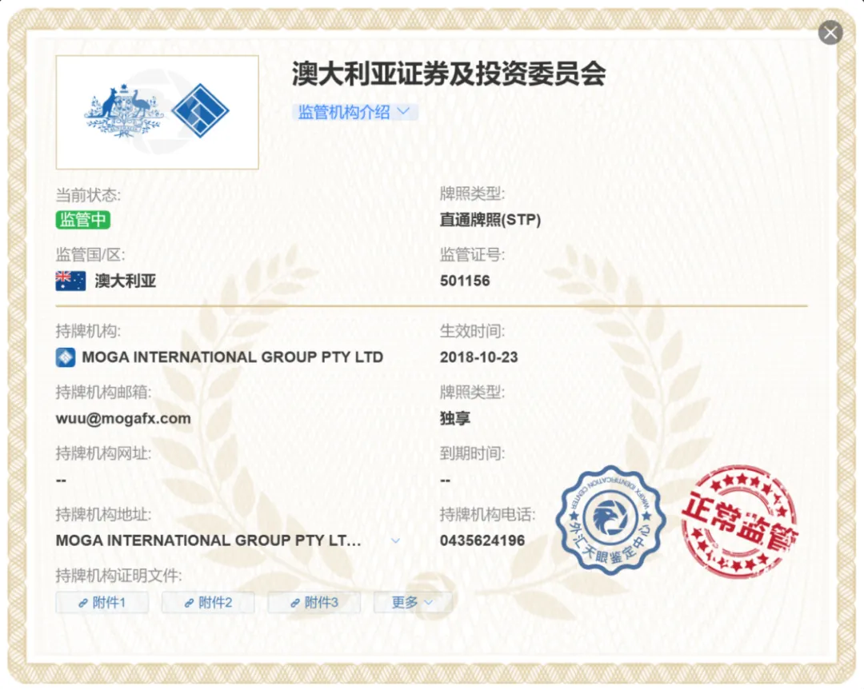Click the 澳大利亚 country name
This screenshot has height=690, width=864.
click(126, 281)
